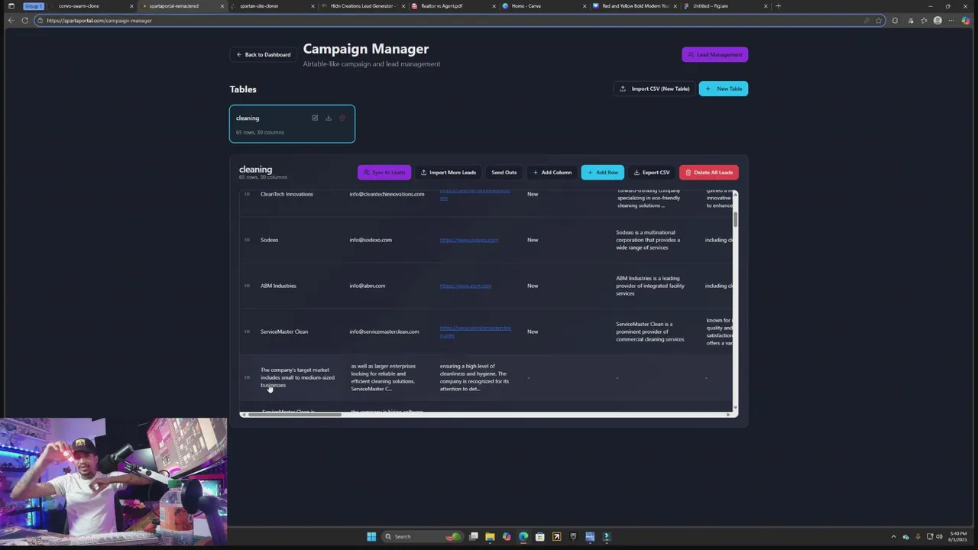
Task: Open the ABM website link
Action: (x=465, y=286)
